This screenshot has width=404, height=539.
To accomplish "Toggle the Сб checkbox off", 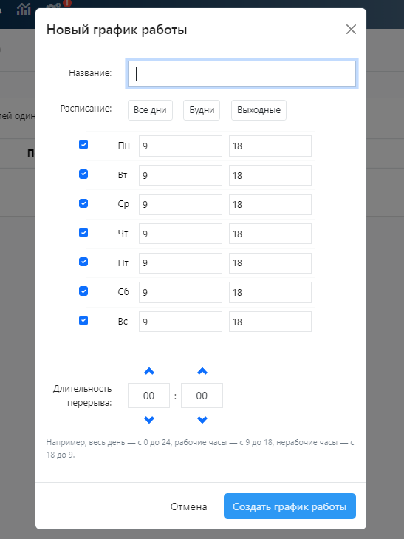I will click(x=83, y=291).
